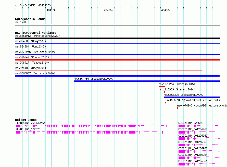Open CCDC51|NM_001256969 transcript label
The height and width of the screenshot is (167, 227).
193,142
